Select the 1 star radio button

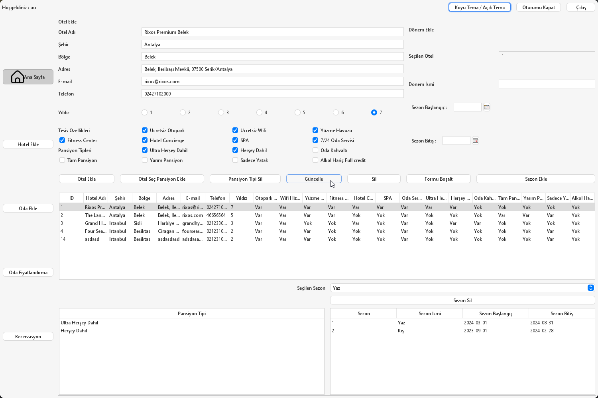click(144, 113)
